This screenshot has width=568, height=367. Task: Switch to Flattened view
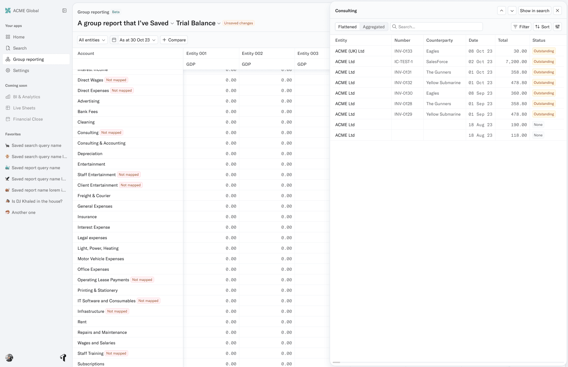coord(347,27)
